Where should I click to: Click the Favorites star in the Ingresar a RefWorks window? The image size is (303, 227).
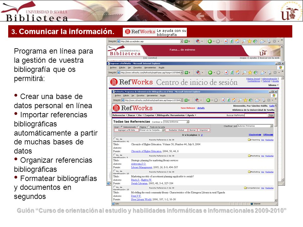click(250, 73)
